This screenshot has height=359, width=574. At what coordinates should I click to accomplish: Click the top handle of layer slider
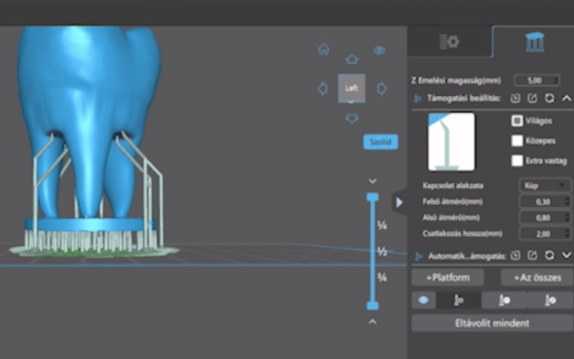(372, 197)
